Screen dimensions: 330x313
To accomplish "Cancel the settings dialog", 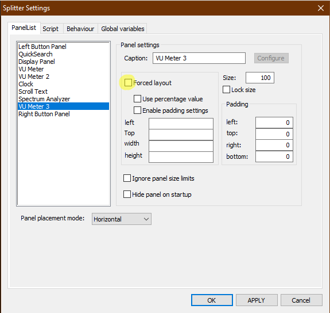I will pyautogui.click(x=301, y=300).
